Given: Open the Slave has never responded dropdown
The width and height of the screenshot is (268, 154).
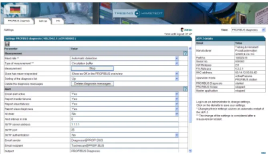Looking at the screenshot, I should [125, 74].
